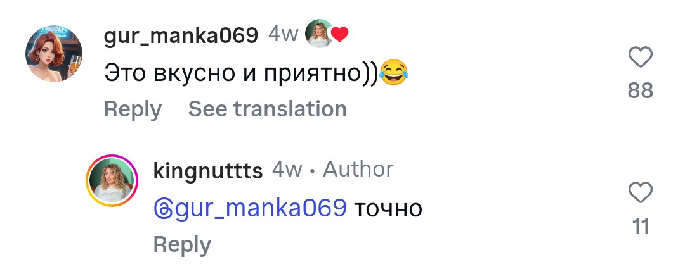View the 88 likes count

click(x=640, y=92)
